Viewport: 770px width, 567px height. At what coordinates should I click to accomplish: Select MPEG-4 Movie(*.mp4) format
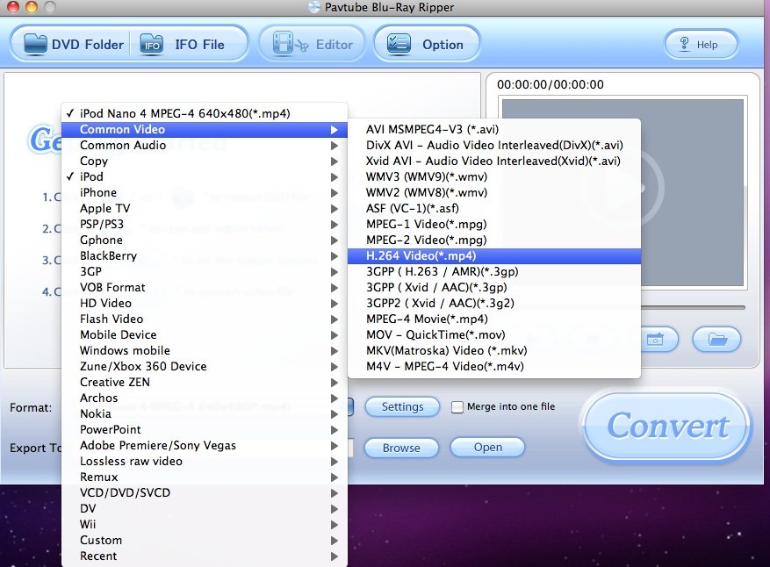[x=494, y=319]
